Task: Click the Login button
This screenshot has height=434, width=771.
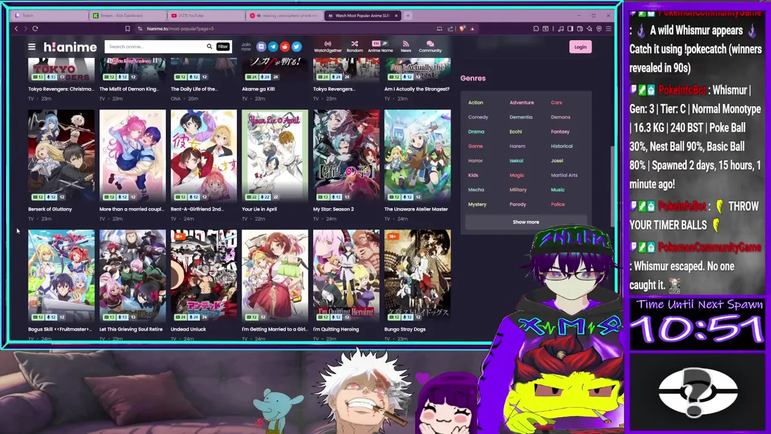Action: (580, 47)
